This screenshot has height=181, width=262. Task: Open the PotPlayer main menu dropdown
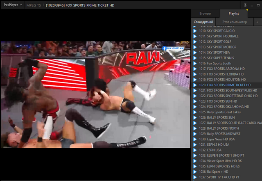[x=13, y=5]
